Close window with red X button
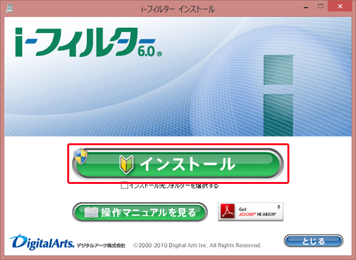 pos(340,6)
